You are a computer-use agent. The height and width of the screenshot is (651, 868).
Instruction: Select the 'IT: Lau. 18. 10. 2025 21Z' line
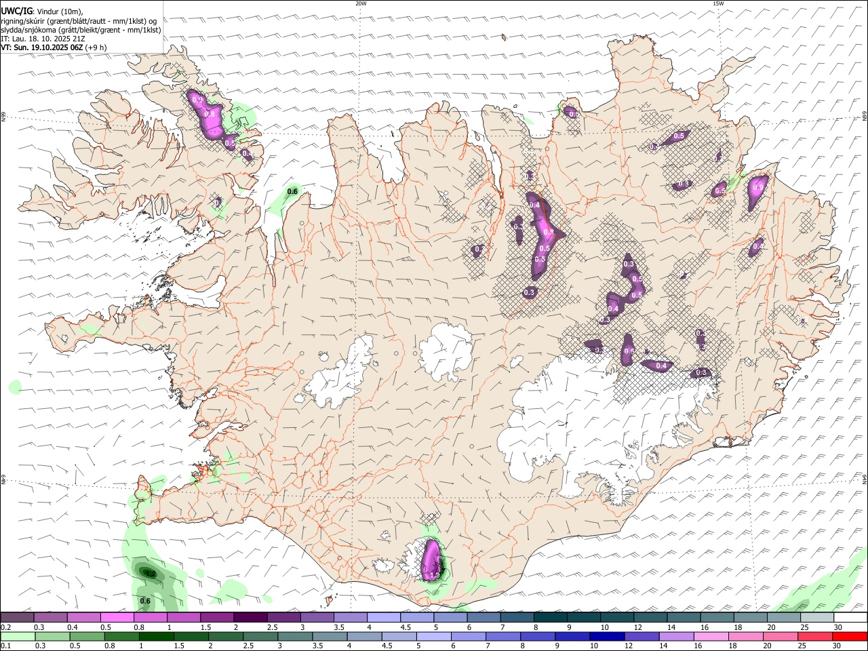coord(43,39)
